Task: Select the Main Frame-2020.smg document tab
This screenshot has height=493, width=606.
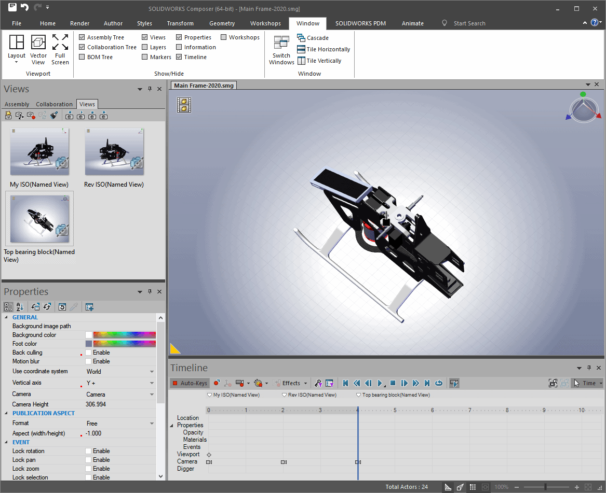Action: (204, 85)
